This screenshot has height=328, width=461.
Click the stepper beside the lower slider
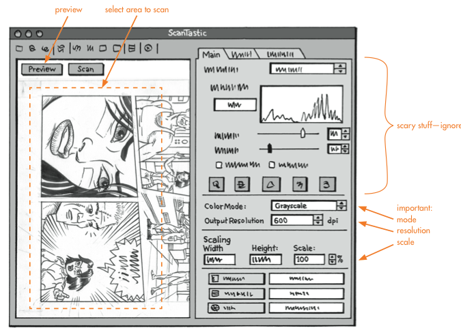point(346,149)
